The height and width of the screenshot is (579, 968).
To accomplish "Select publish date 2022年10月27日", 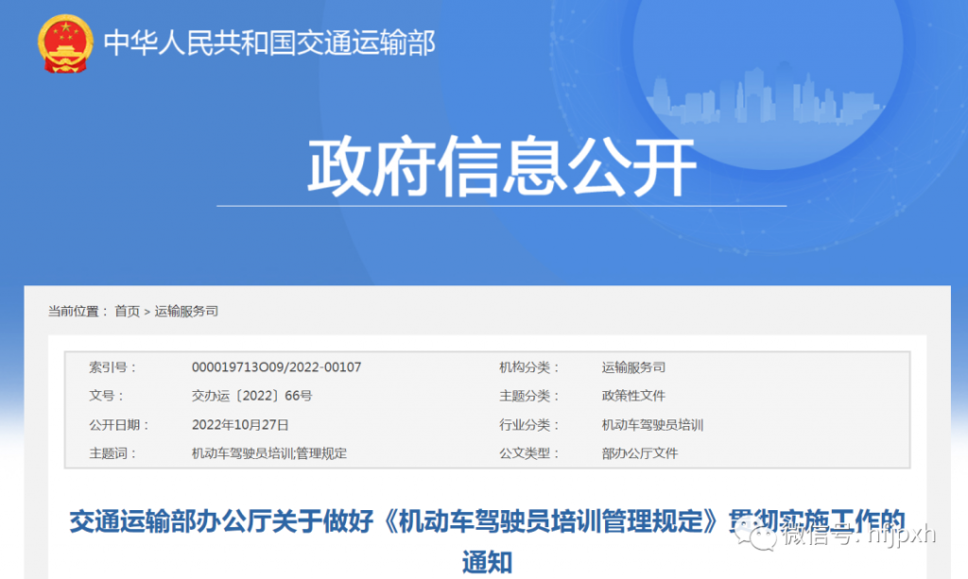I will (x=240, y=425).
